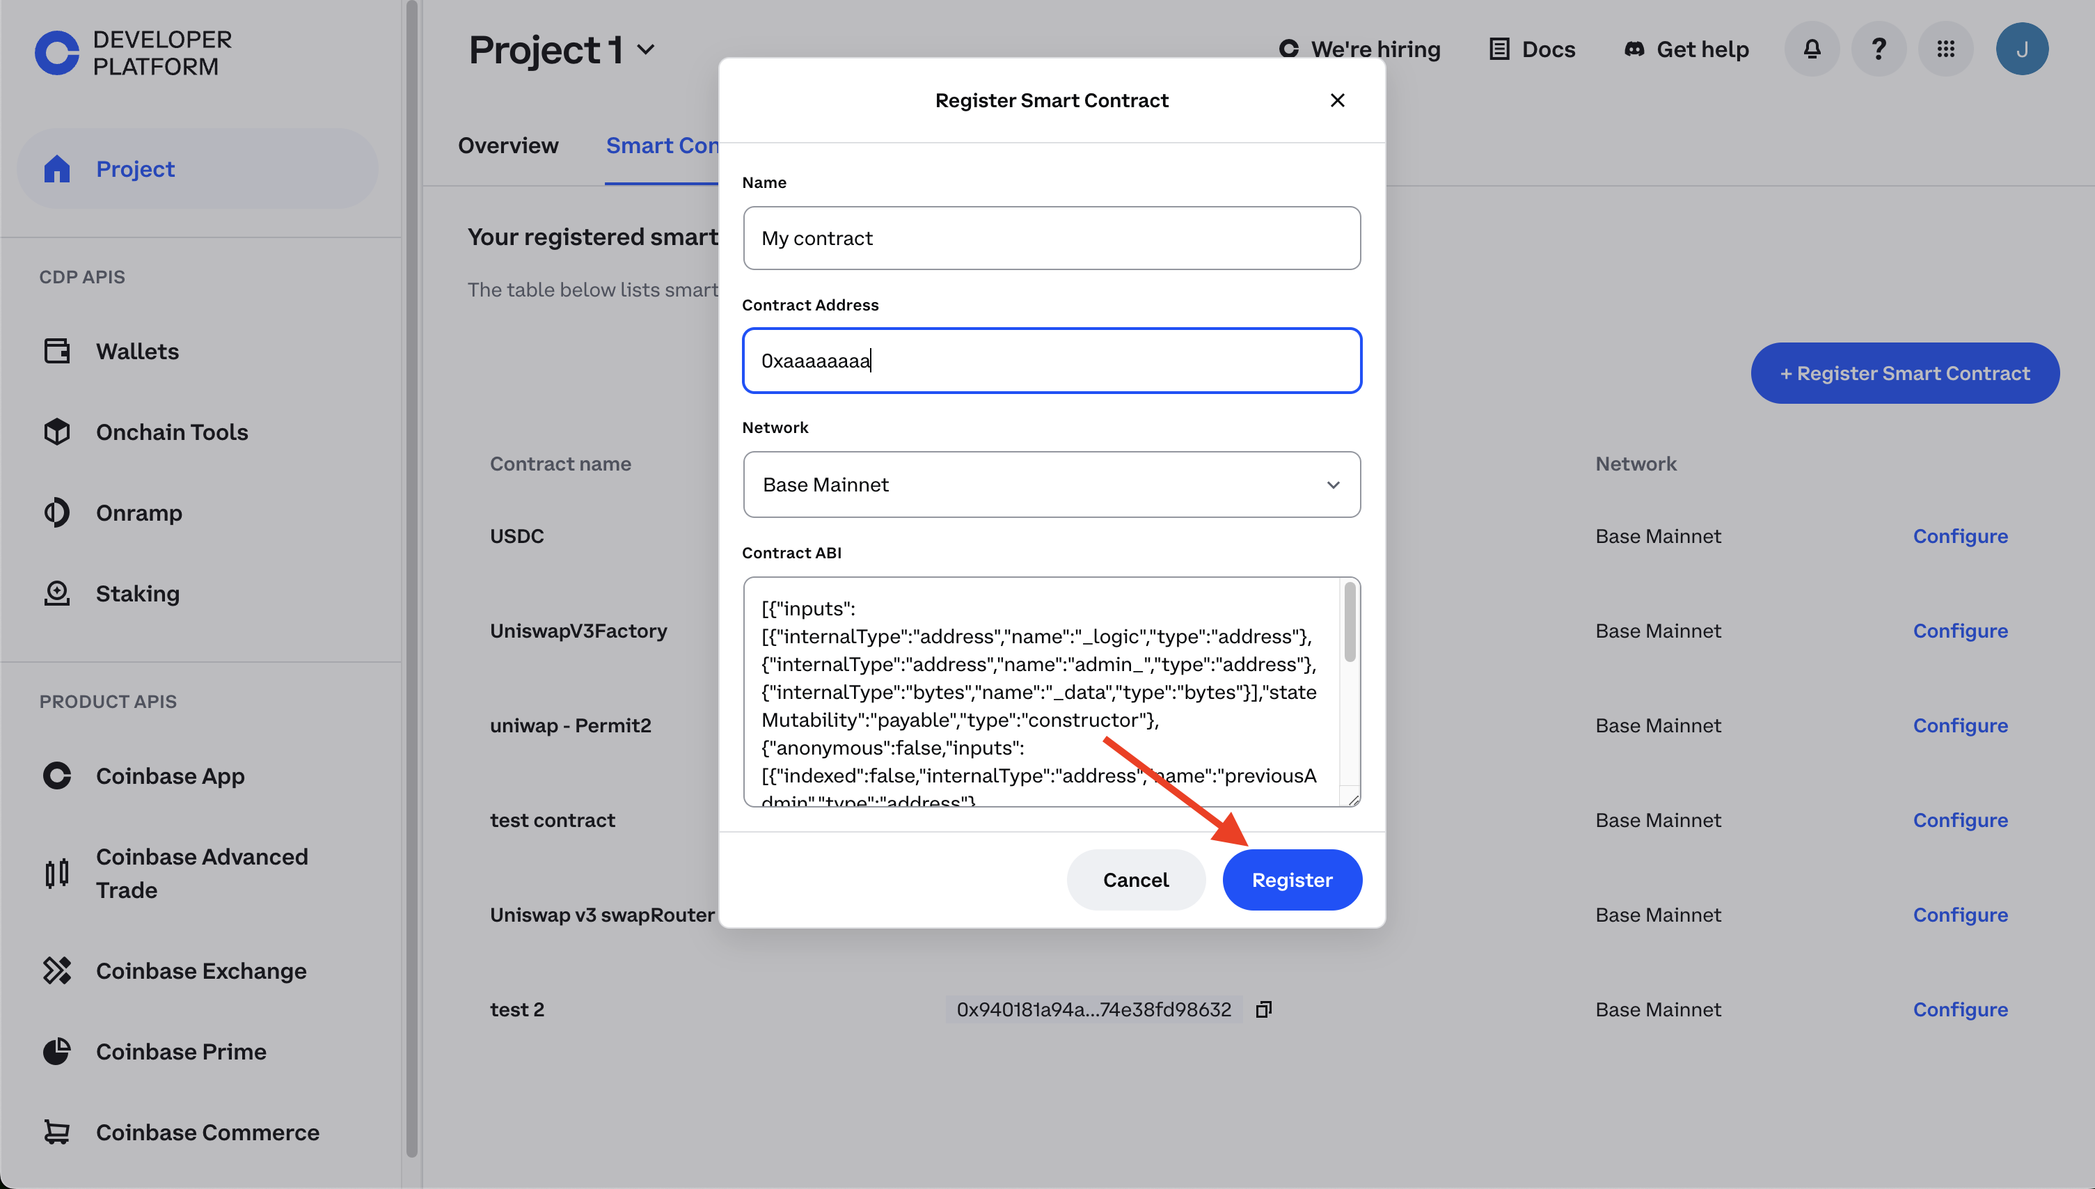The image size is (2095, 1189).
Task: Click the Coinbase Prime pie icon
Action: tap(56, 1052)
